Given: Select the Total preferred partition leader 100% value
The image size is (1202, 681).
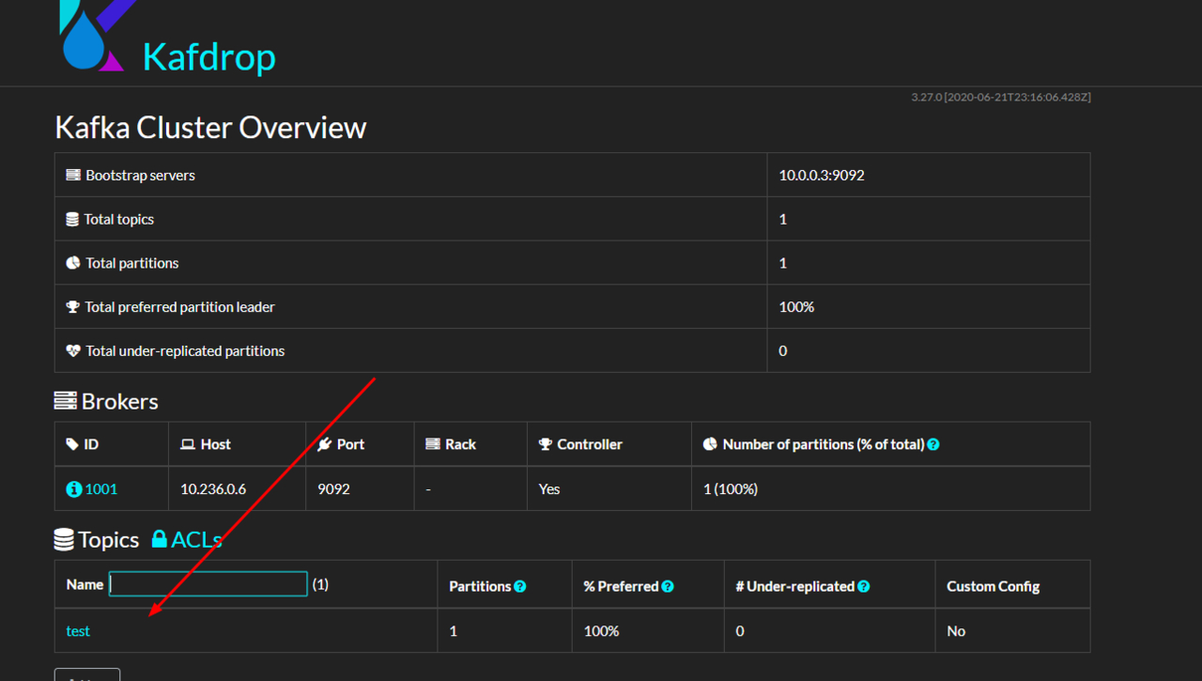Looking at the screenshot, I should (x=796, y=307).
